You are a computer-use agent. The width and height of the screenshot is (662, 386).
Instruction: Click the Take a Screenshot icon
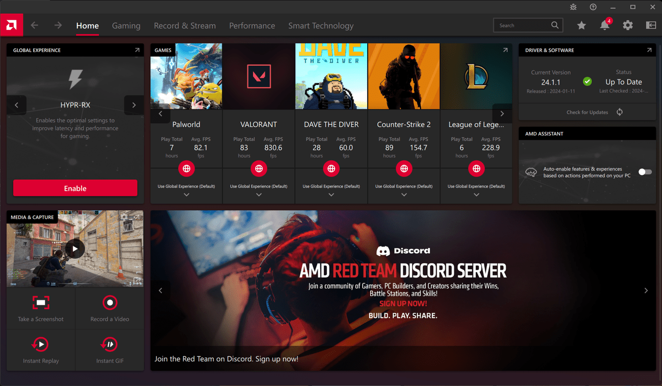(41, 303)
